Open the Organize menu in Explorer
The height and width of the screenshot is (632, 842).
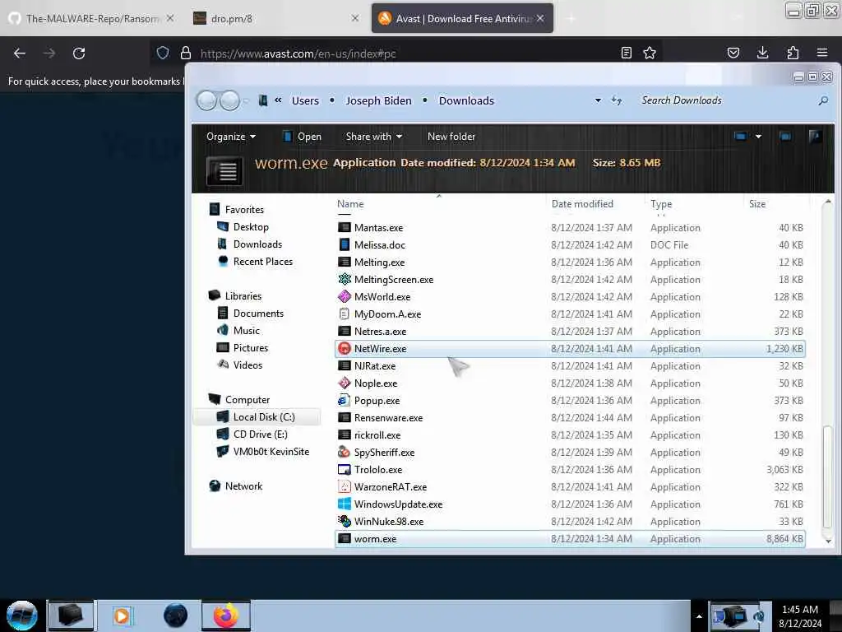click(x=231, y=137)
